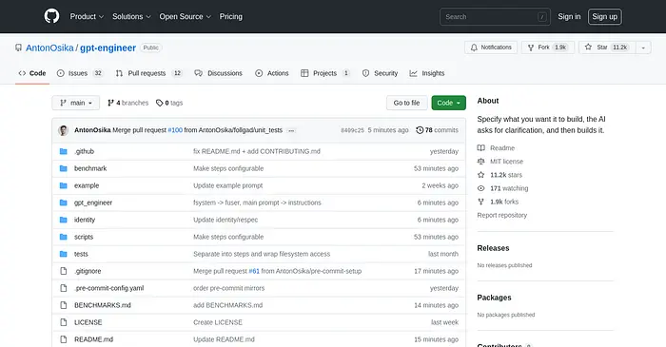Open pull request #61 link
The width and height of the screenshot is (666, 347).
254,271
